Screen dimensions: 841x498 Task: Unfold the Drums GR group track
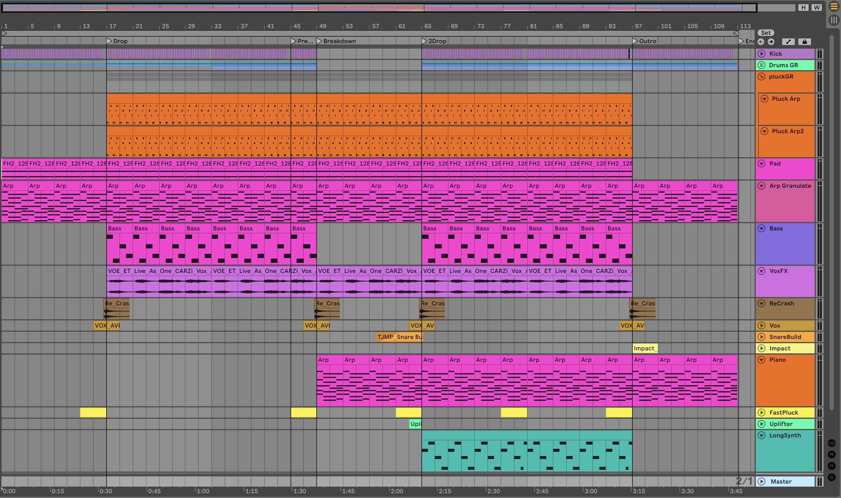[761, 65]
